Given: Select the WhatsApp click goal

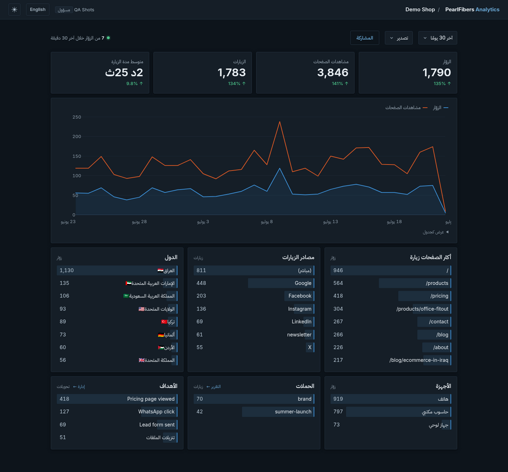Looking at the screenshot, I should pyautogui.click(x=117, y=411).
